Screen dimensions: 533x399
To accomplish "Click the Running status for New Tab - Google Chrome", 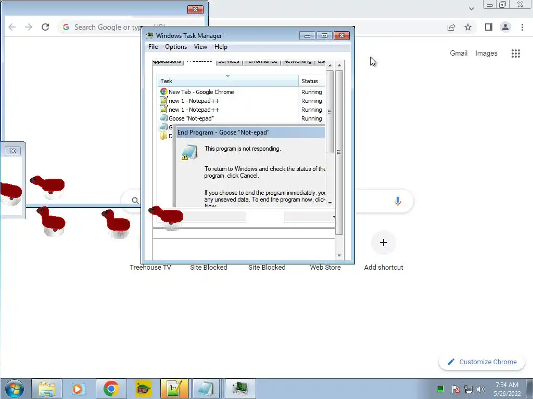I will 311,92.
